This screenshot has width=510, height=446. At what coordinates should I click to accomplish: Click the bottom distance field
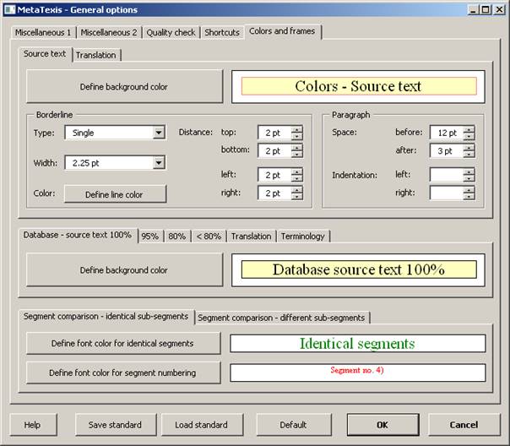click(x=274, y=151)
